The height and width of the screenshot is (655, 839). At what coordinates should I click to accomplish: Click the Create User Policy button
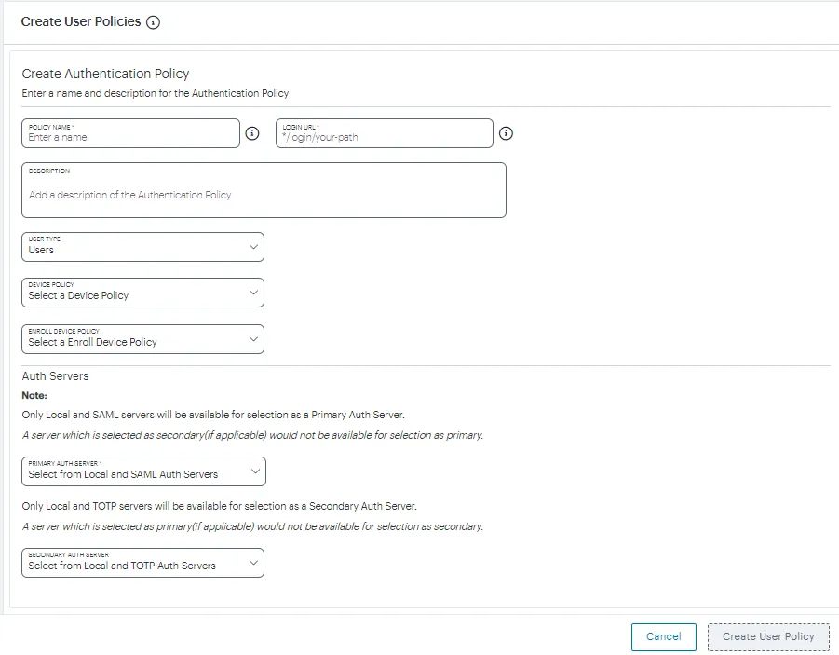tap(768, 636)
